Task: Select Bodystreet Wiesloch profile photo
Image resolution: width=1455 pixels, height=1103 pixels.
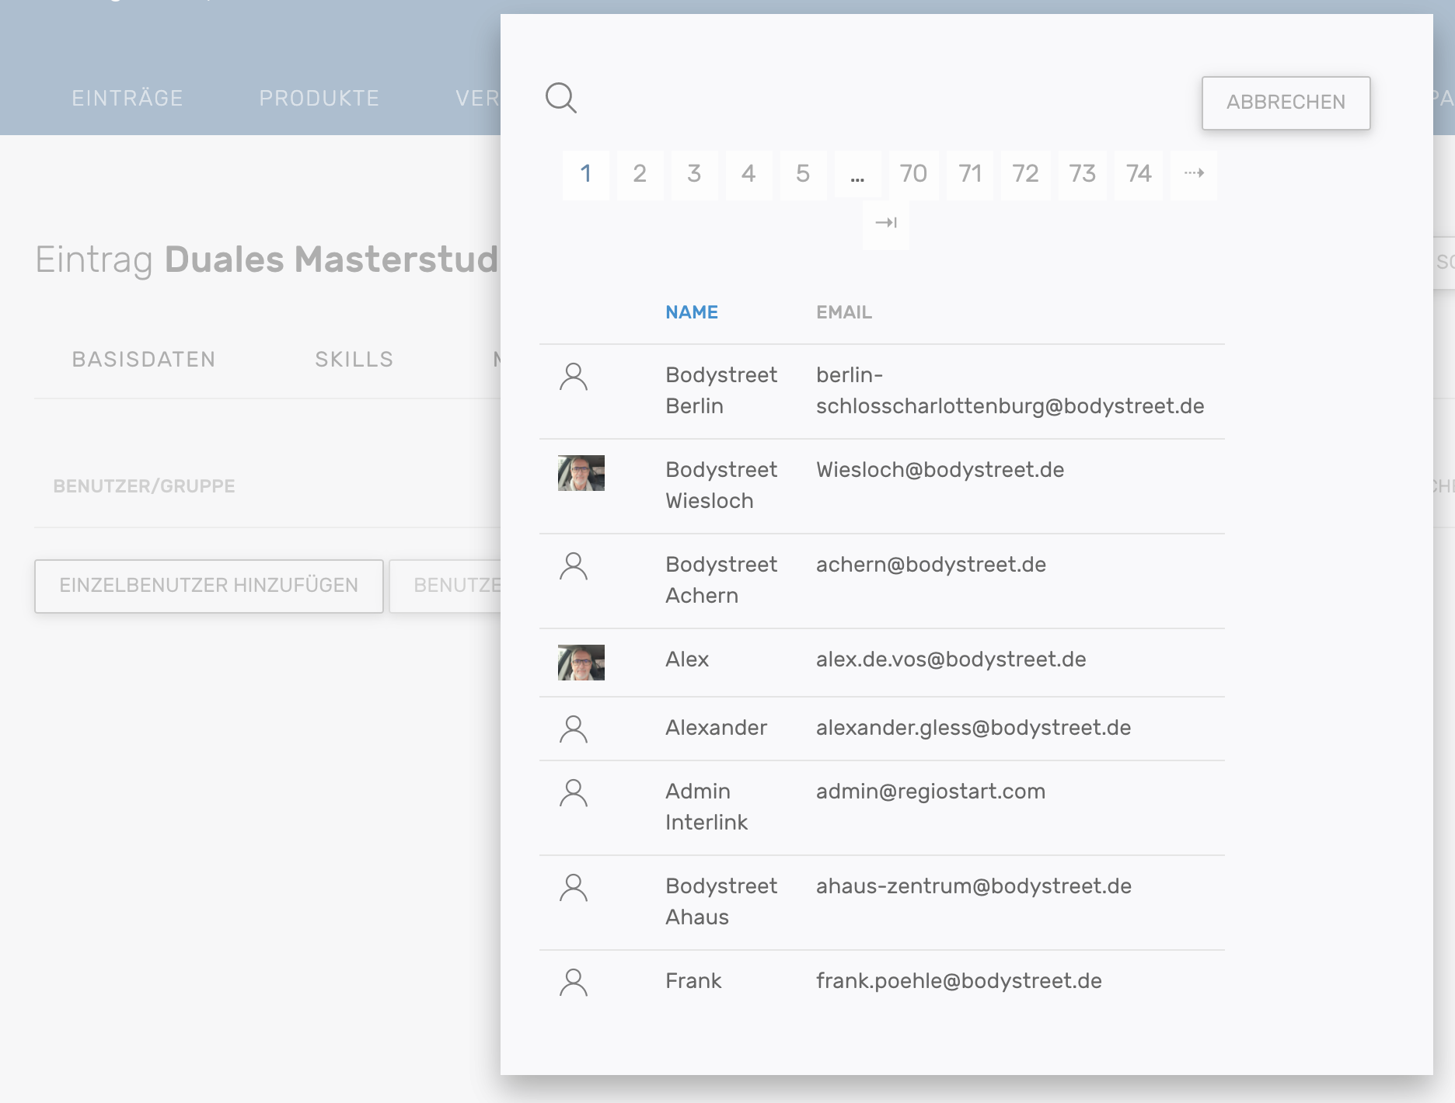Action: [581, 473]
